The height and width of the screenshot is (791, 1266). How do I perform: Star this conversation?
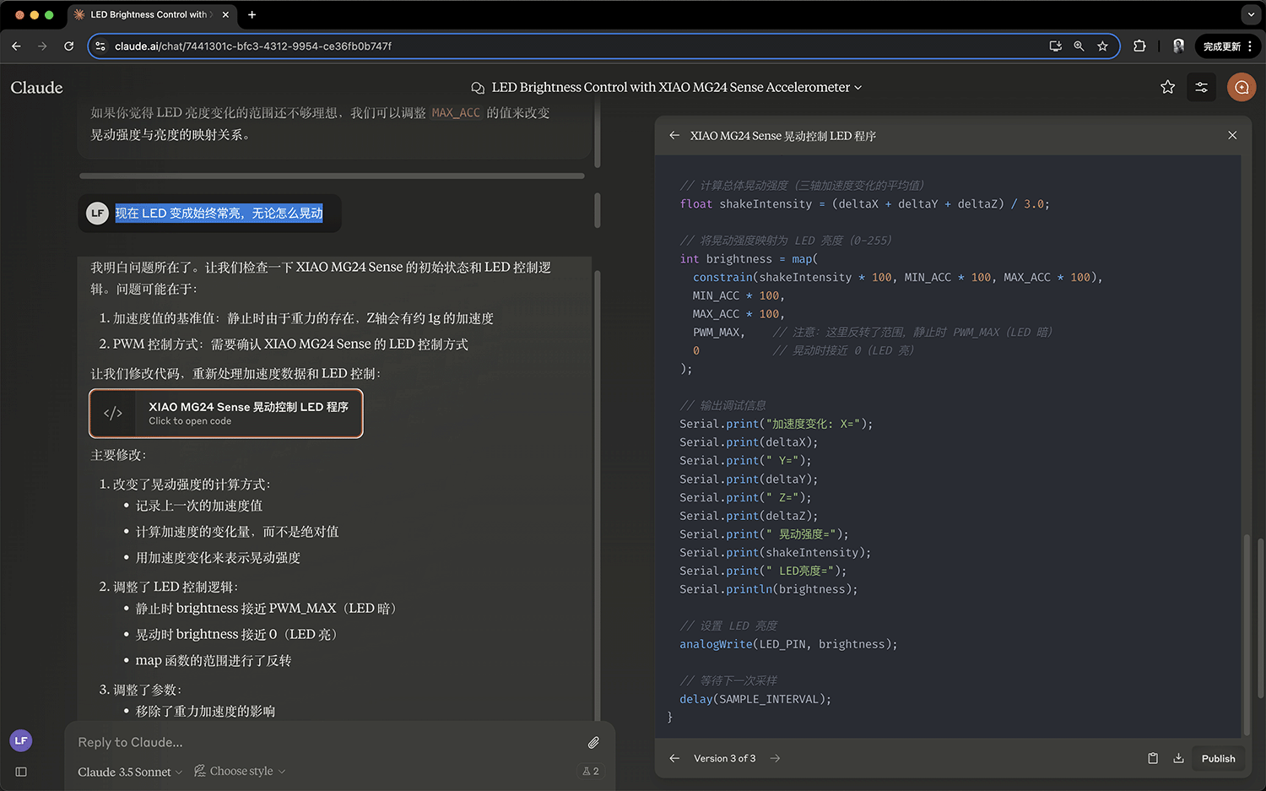click(1167, 87)
